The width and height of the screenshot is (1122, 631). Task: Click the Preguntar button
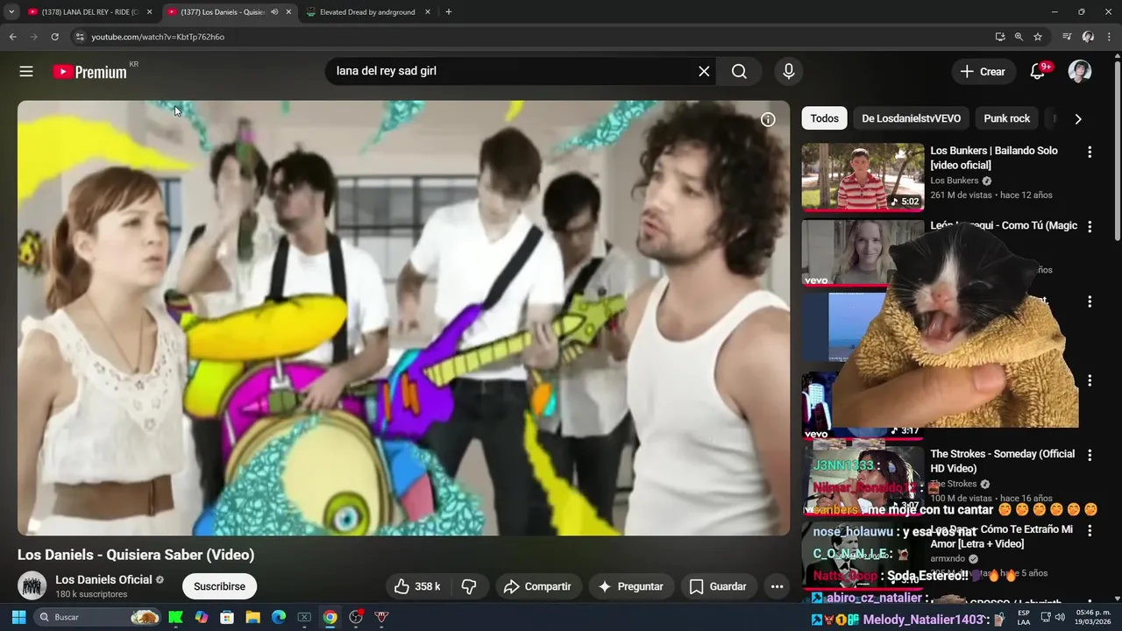tap(630, 586)
